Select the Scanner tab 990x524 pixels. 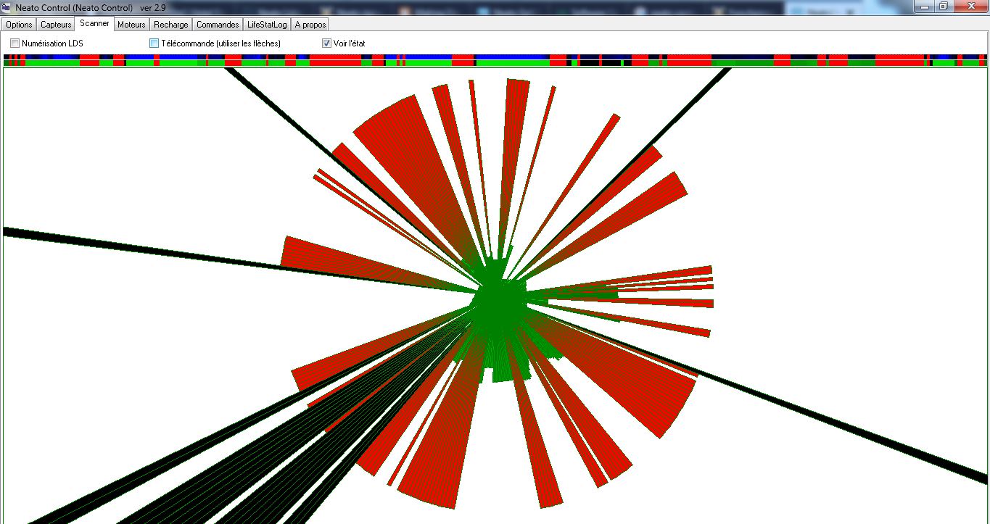click(x=94, y=24)
